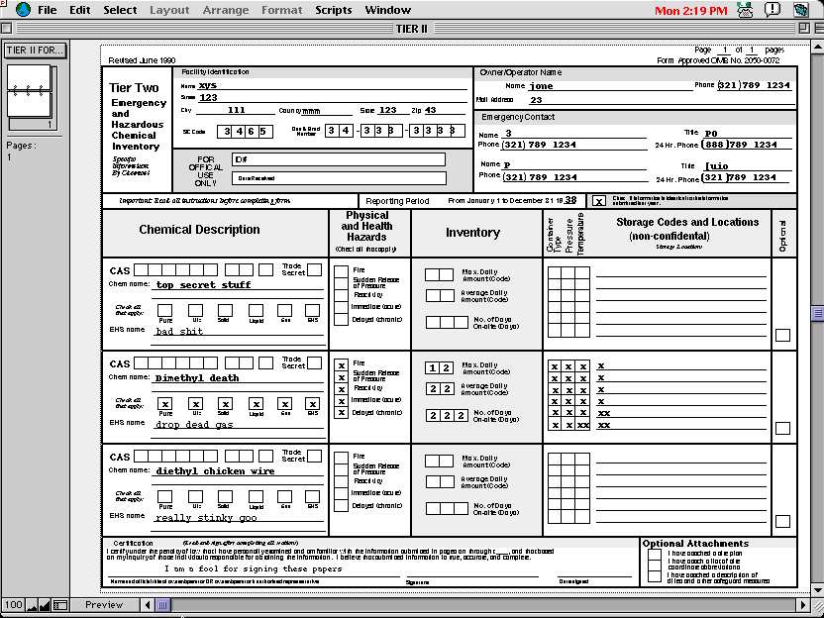
Task: Check EHS box for diethyl chicken wire
Action: point(312,496)
